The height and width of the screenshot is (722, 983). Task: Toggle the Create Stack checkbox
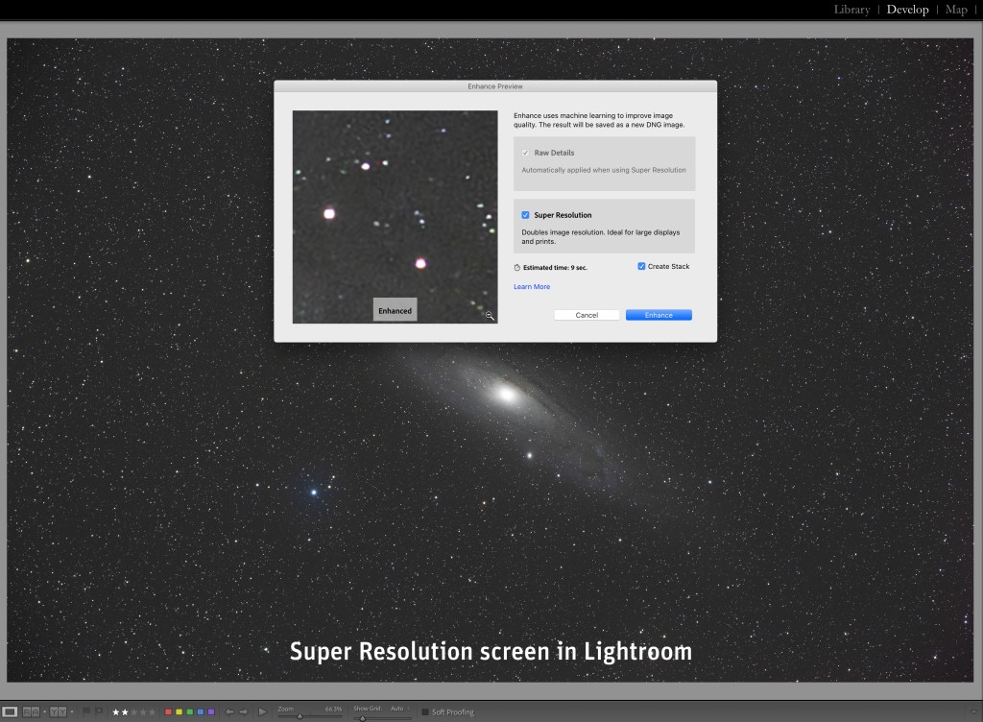click(x=641, y=266)
